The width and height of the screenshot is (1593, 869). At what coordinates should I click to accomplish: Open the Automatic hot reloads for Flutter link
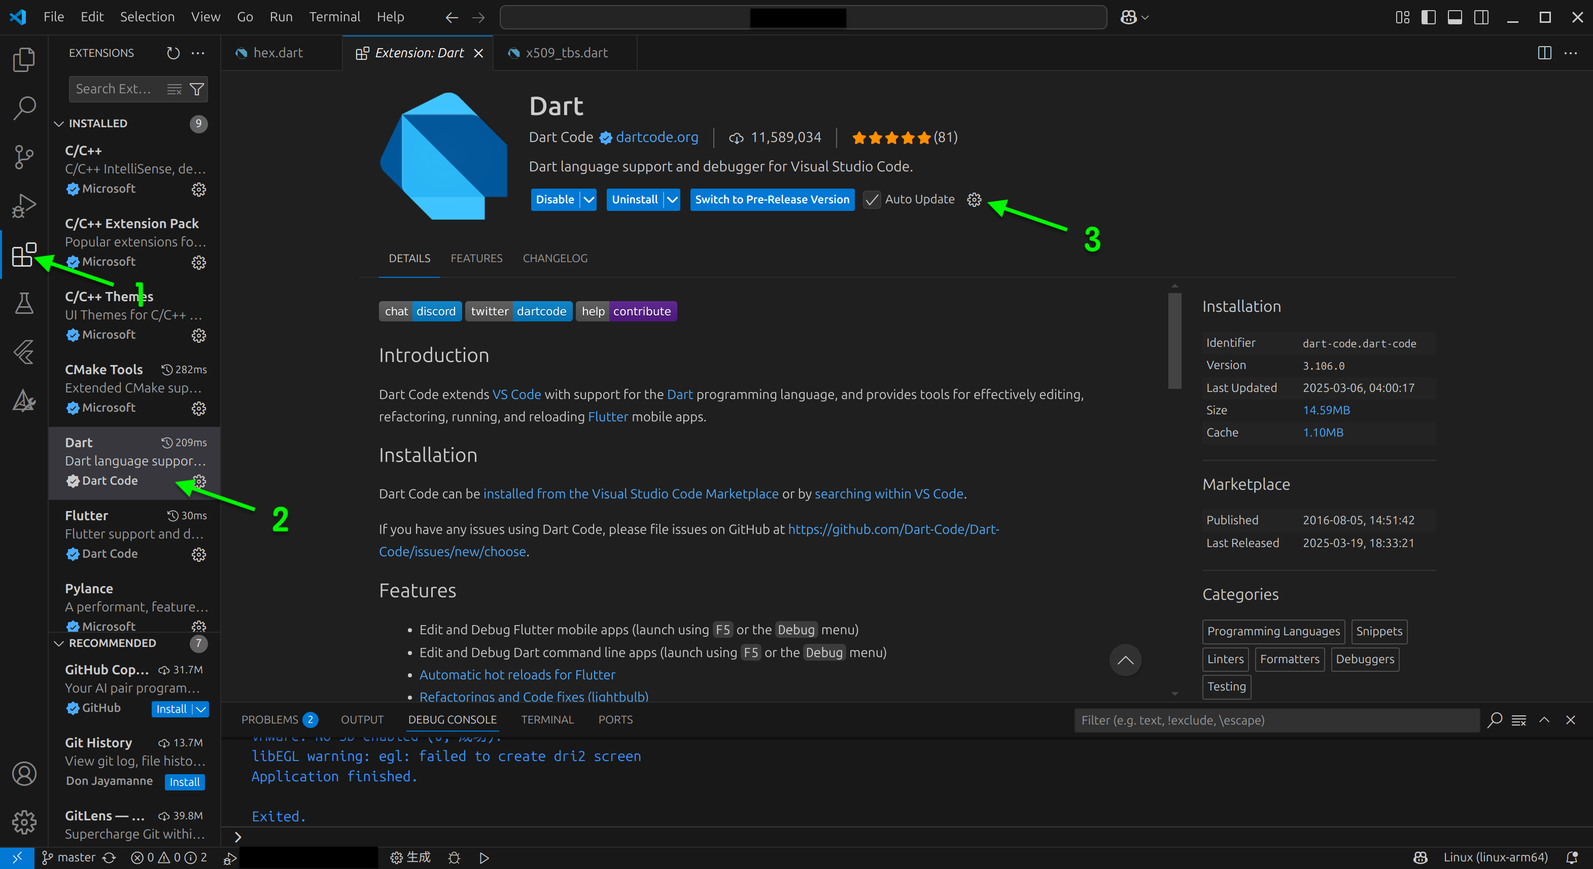pos(517,675)
